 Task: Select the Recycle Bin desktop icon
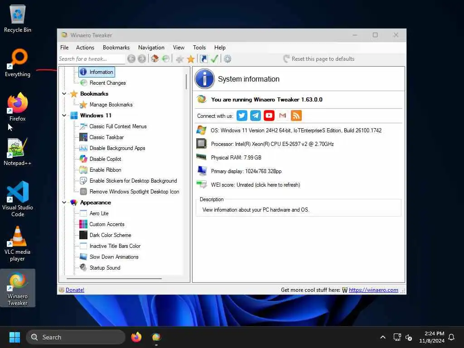(x=18, y=18)
